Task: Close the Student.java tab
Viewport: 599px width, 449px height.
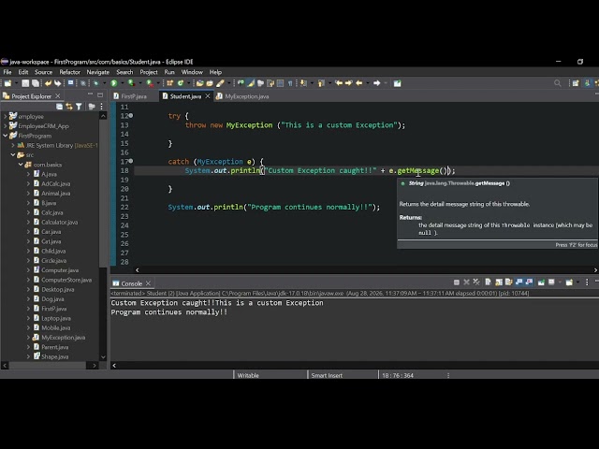Action: pyautogui.click(x=208, y=96)
